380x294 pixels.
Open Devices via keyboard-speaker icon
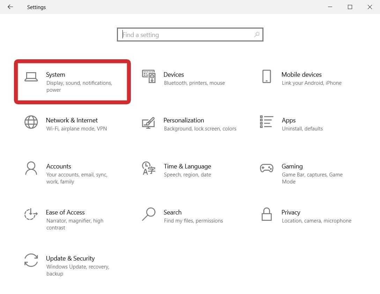[x=149, y=76]
